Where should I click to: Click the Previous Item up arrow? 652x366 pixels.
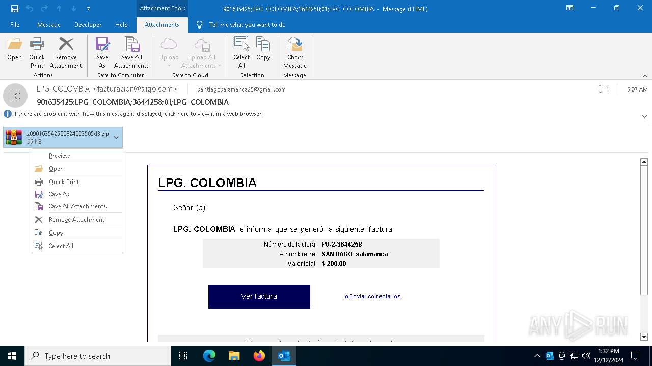(59, 9)
